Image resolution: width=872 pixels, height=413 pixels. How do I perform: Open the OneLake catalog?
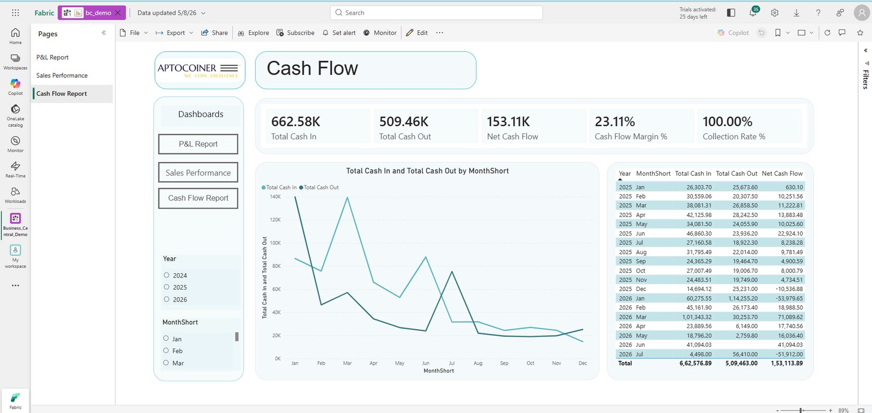point(15,115)
